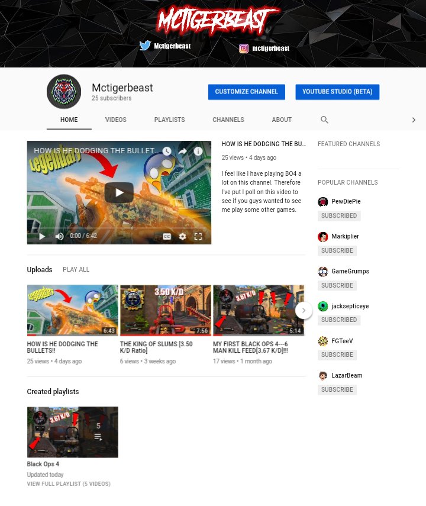Open the PLAYLISTS tab
The height and width of the screenshot is (506, 426).
tap(169, 120)
